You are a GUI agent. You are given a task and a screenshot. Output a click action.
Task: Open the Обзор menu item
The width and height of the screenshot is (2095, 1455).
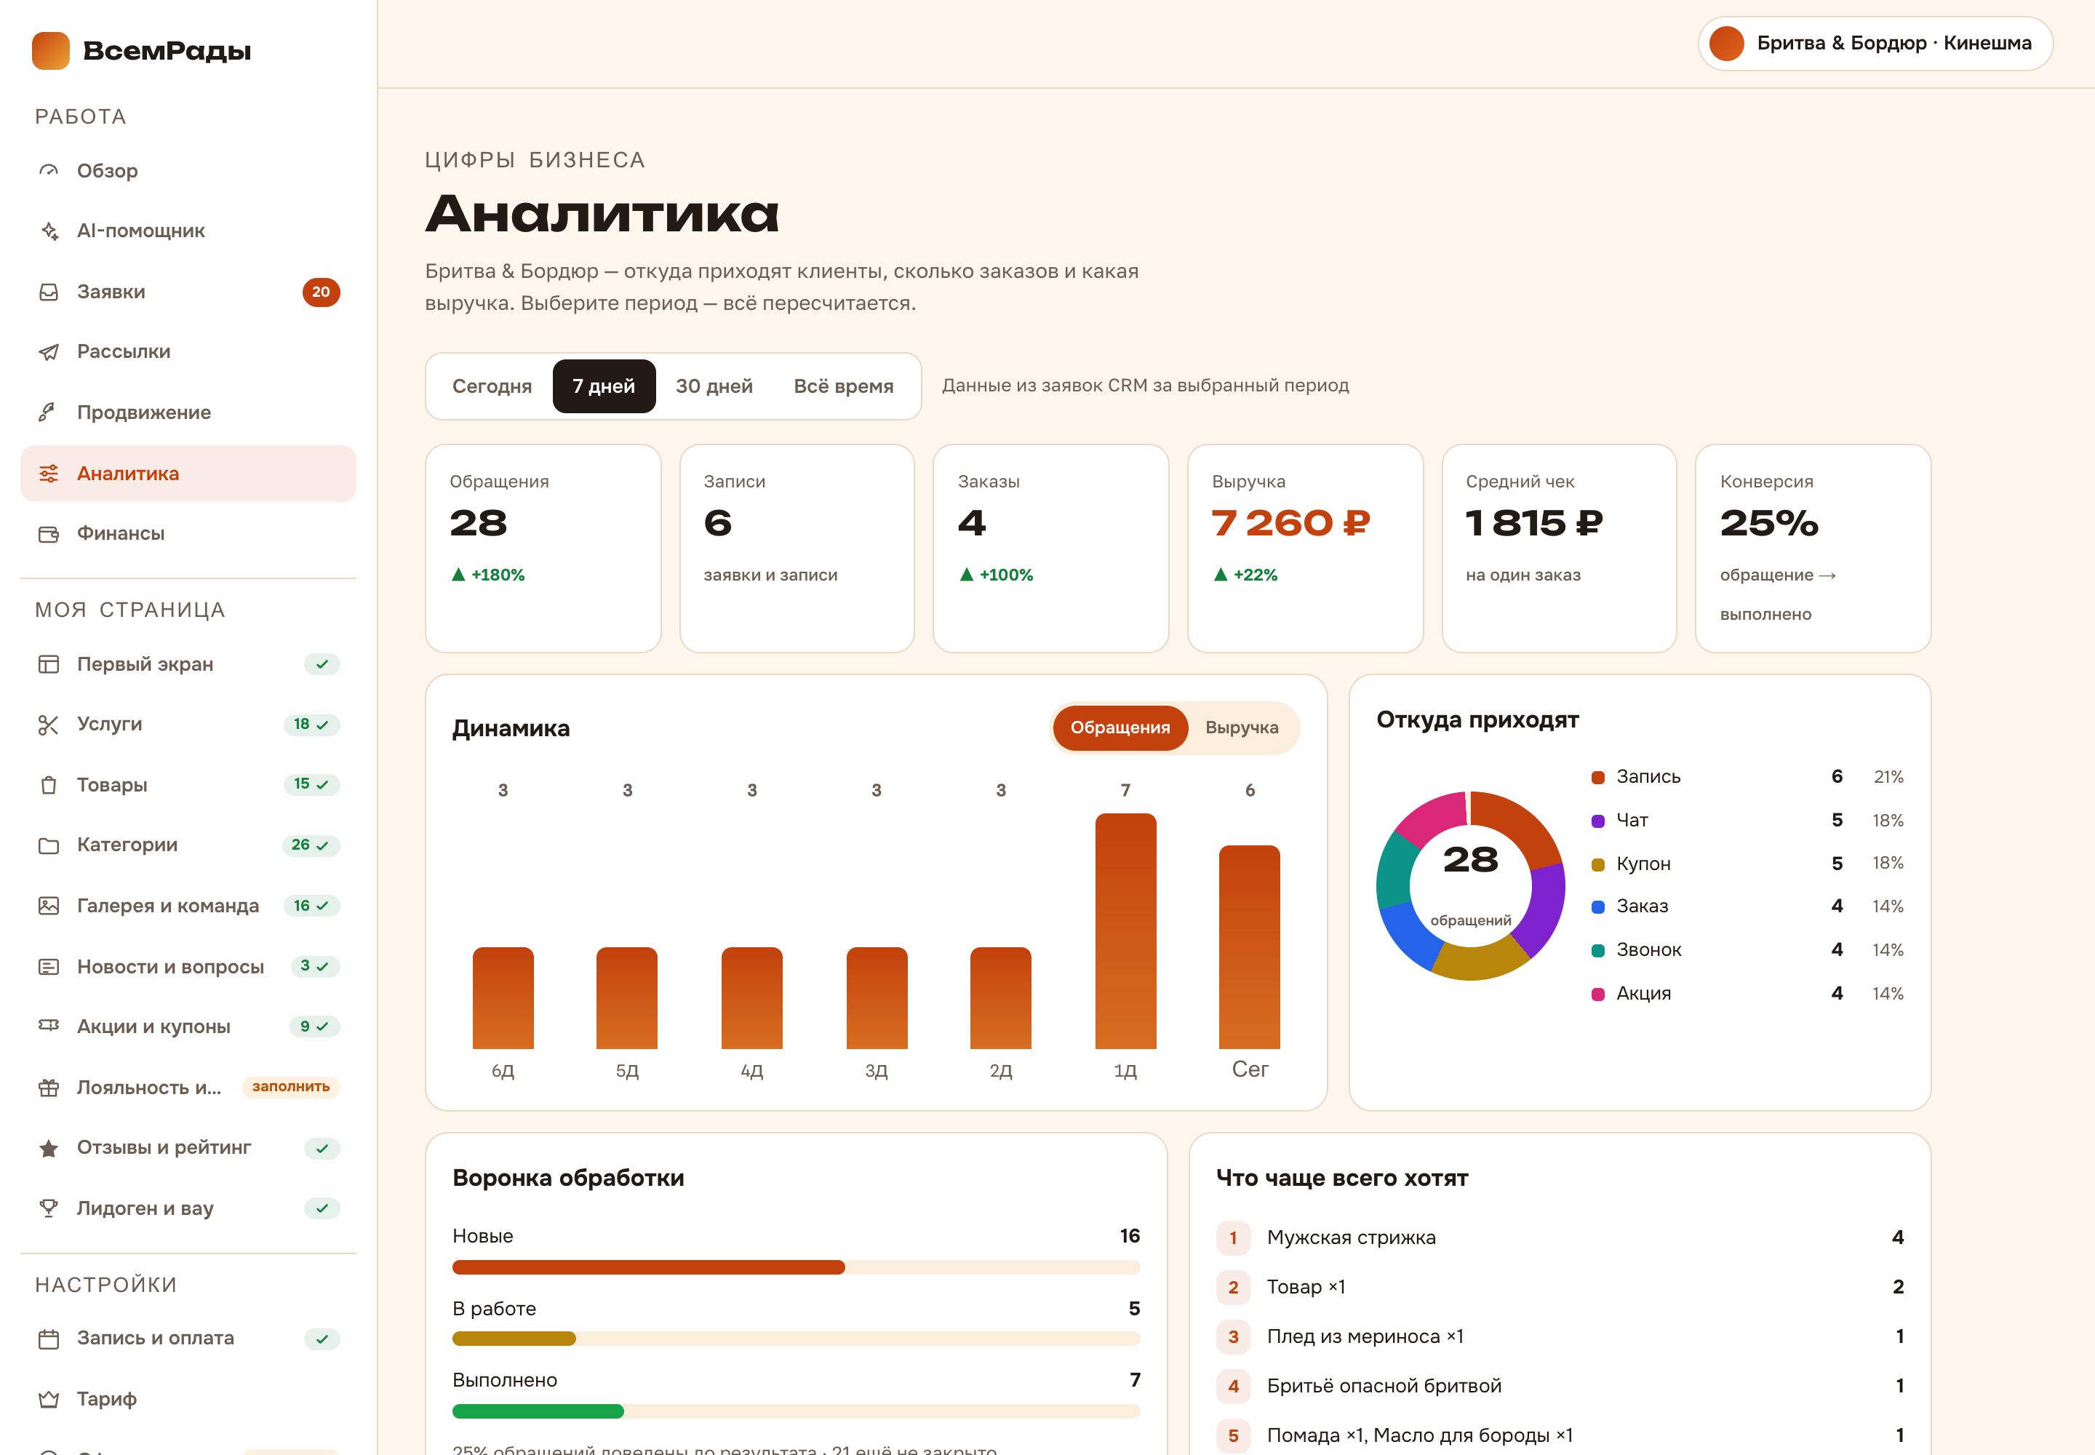(x=188, y=170)
